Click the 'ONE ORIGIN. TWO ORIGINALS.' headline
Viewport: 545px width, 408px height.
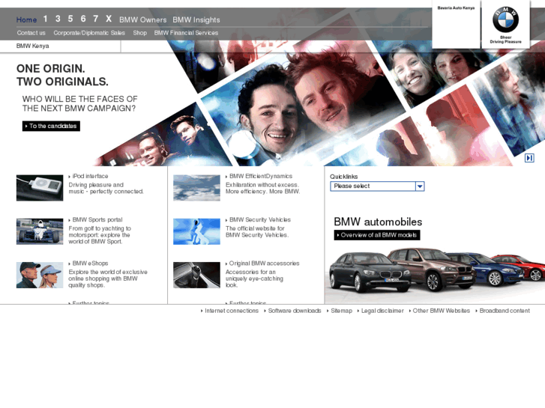(x=62, y=75)
